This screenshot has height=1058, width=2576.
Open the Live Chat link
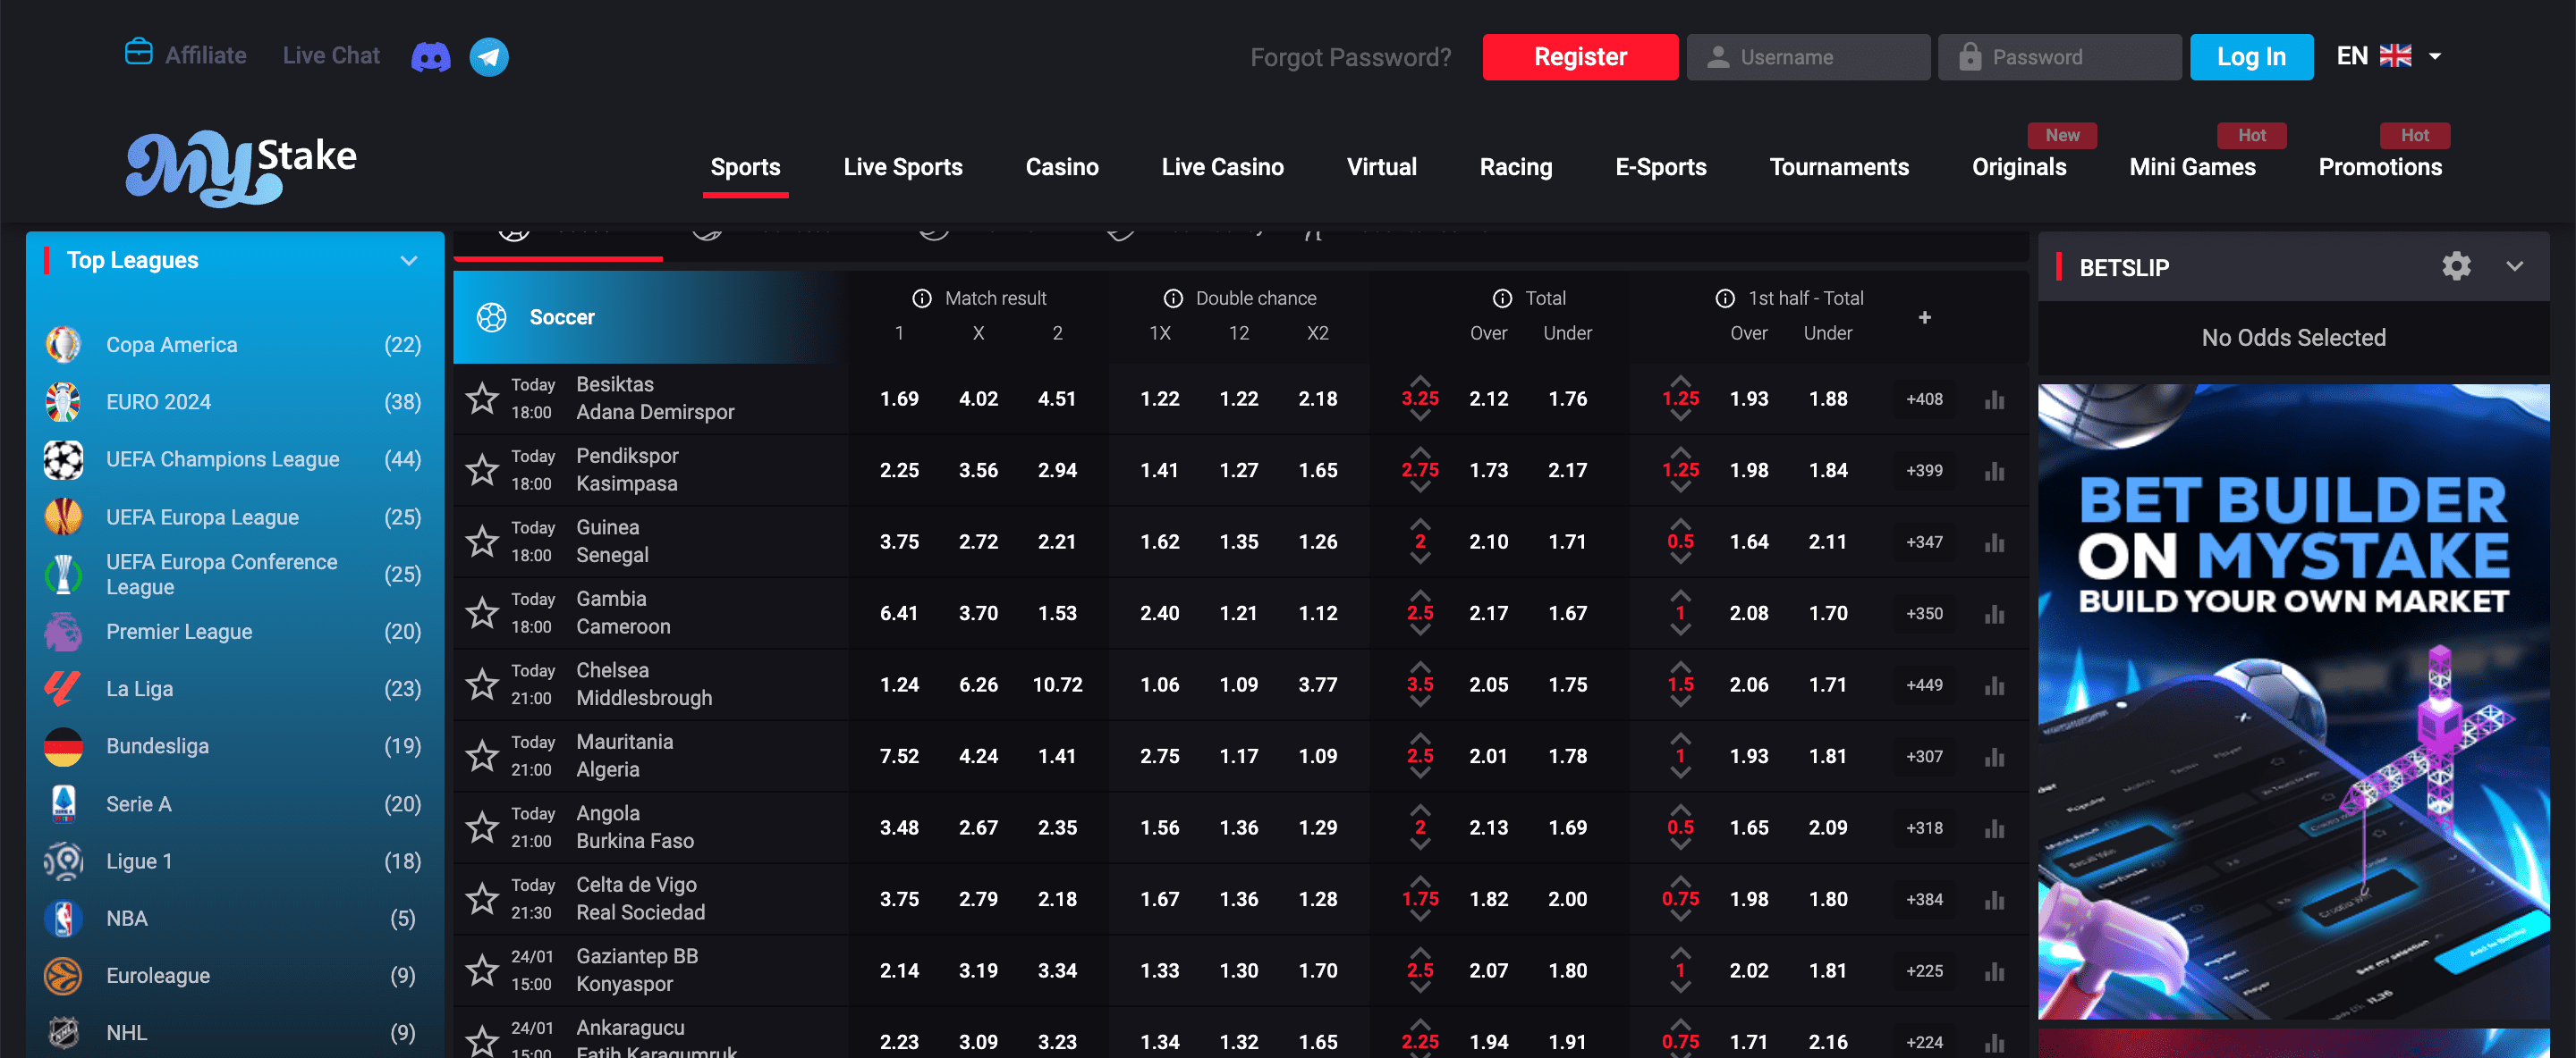click(x=331, y=55)
